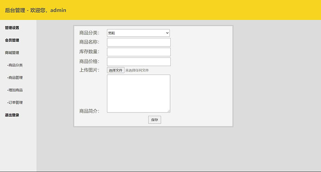This screenshot has width=321, height=172.
Task: Open the 会员管理 sidebar section
Action: [x=12, y=40]
